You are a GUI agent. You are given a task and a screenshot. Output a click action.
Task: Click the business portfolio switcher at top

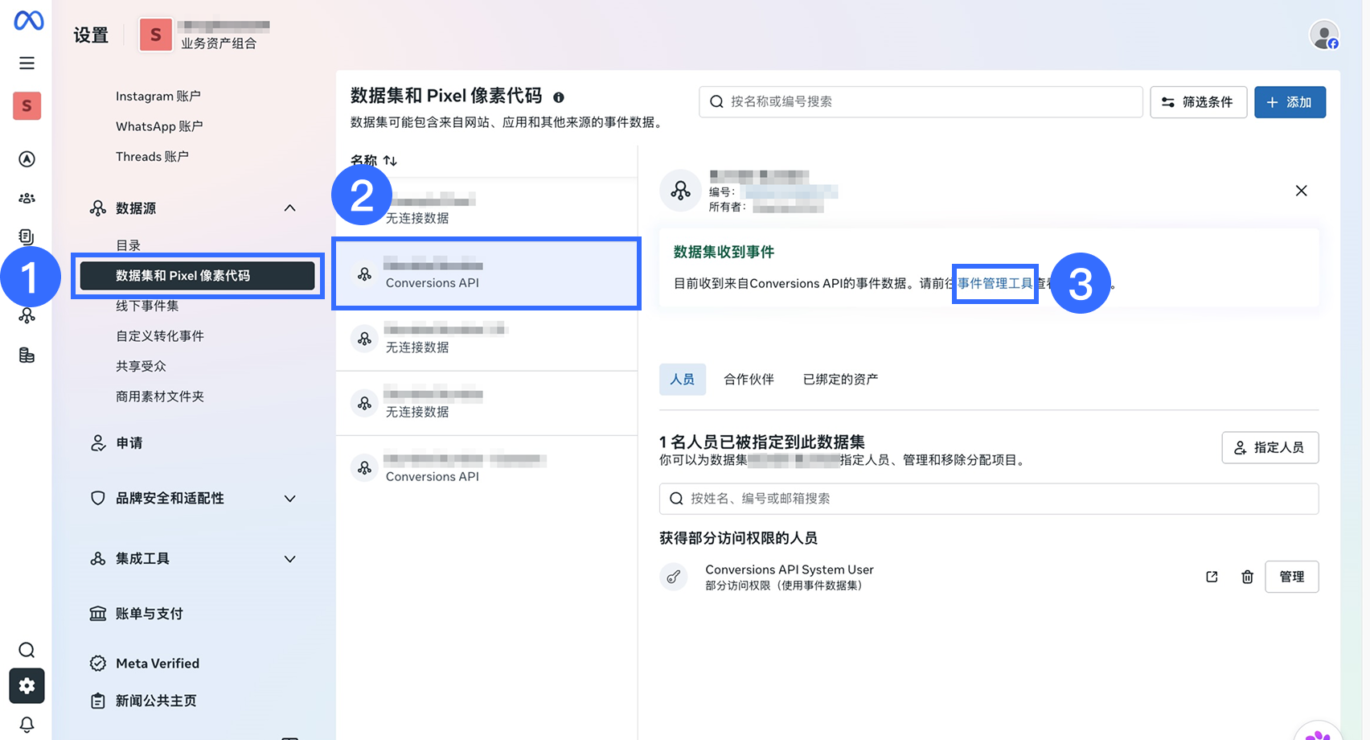(x=204, y=35)
